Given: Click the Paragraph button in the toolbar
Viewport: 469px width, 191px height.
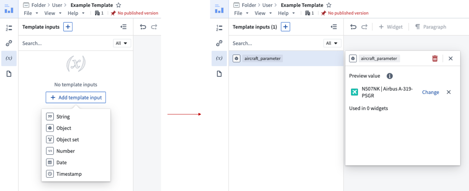Looking at the screenshot, I should point(431,27).
